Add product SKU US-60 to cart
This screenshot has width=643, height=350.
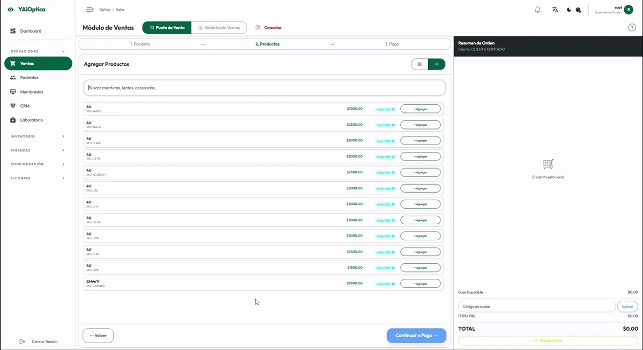point(421,220)
